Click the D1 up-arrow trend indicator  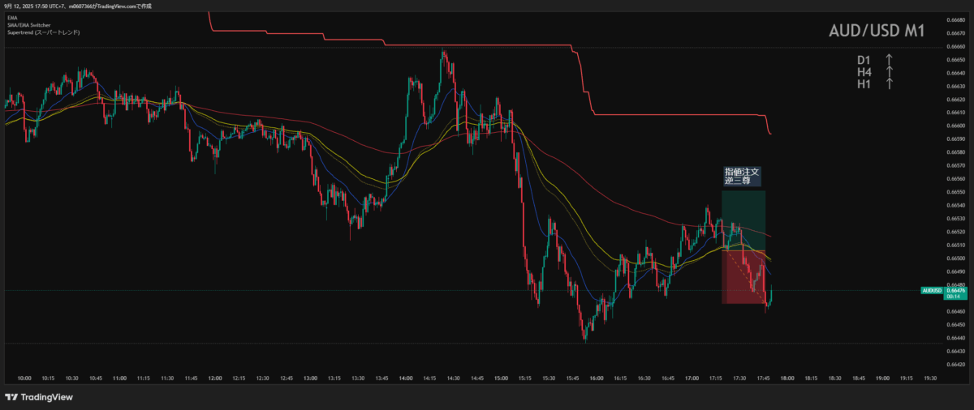(x=889, y=60)
